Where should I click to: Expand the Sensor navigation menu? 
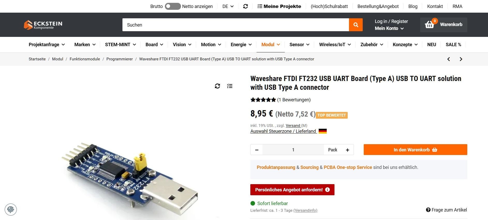[299, 45]
